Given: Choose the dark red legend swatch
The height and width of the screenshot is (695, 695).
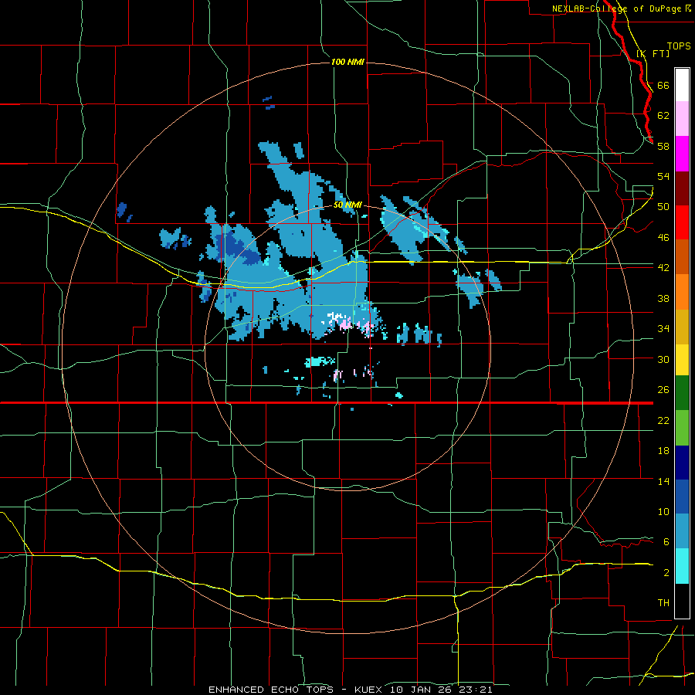Looking at the screenshot, I should tap(682, 188).
